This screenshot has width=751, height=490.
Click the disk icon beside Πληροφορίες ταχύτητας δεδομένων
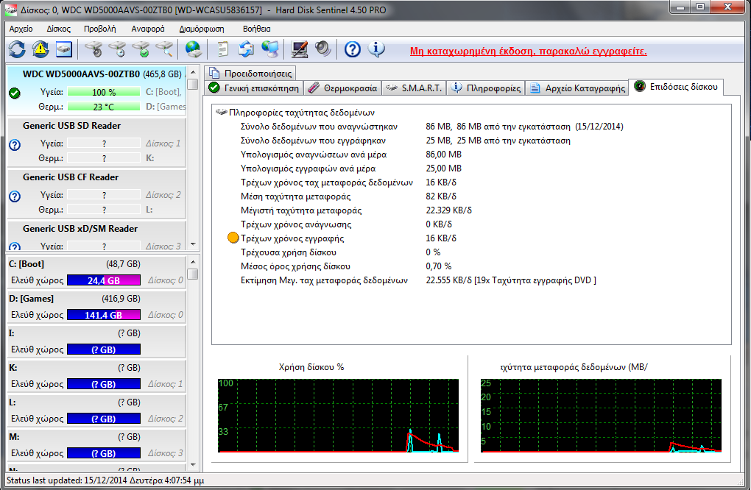click(222, 113)
